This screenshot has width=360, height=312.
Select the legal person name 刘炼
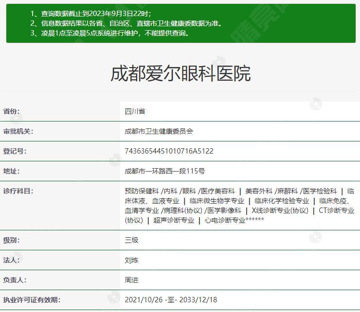[x=131, y=260]
